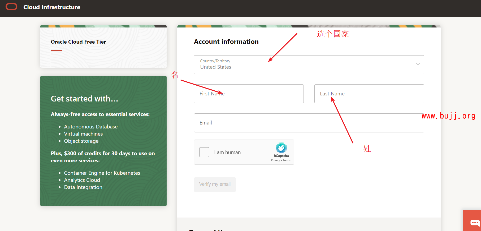Click the Autonomous Database list item
The image size is (481, 231).
coord(91,127)
